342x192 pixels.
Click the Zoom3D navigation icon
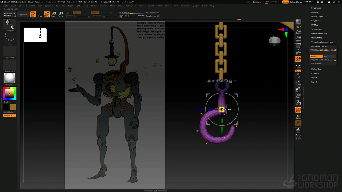pos(298,96)
